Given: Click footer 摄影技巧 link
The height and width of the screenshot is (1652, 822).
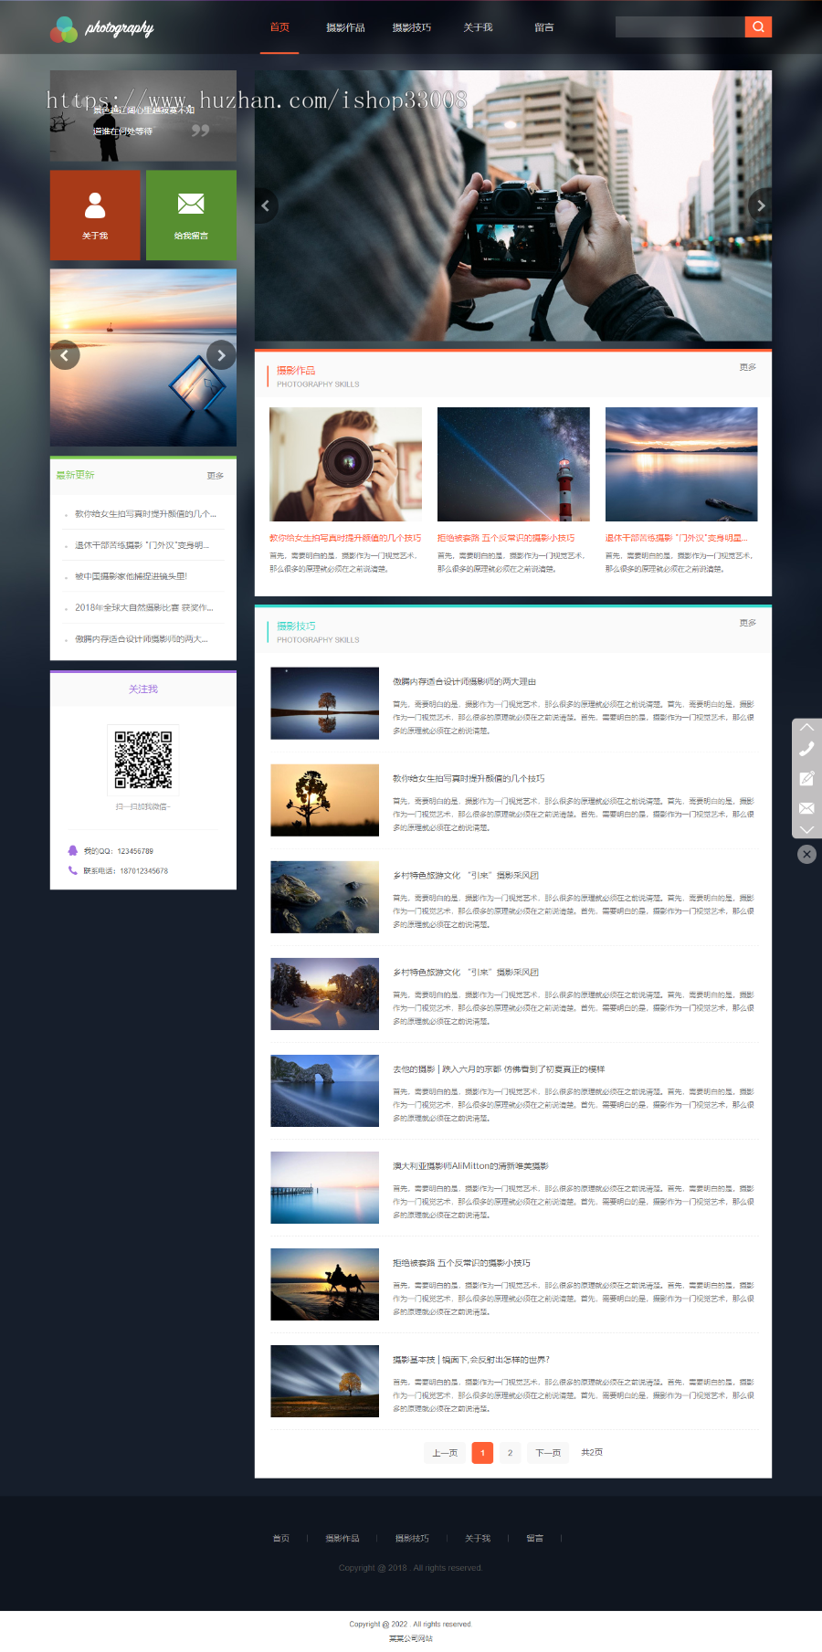Looking at the screenshot, I should coord(412,1538).
